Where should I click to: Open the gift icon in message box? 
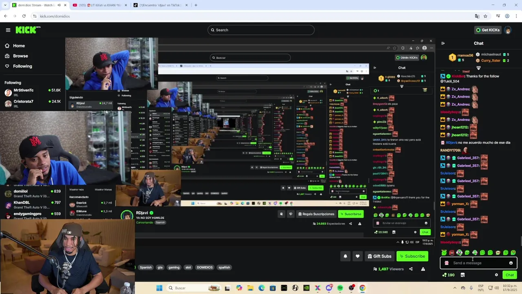[447, 263]
